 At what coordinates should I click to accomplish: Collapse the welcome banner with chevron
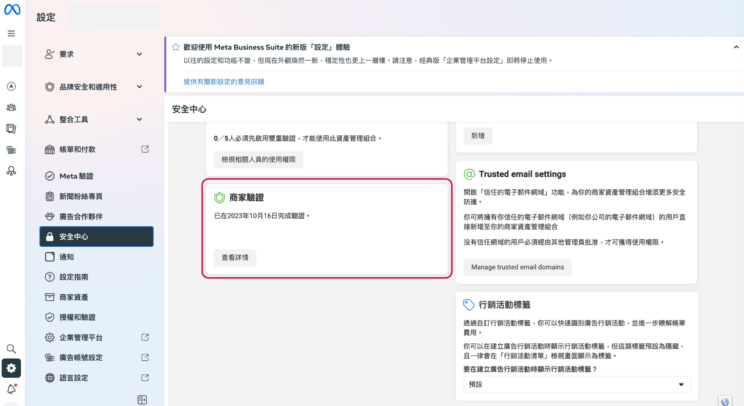[736, 47]
